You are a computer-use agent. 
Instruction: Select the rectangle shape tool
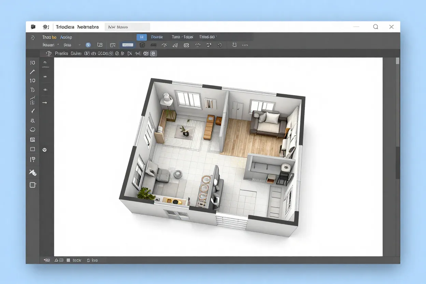pyautogui.click(x=32, y=149)
